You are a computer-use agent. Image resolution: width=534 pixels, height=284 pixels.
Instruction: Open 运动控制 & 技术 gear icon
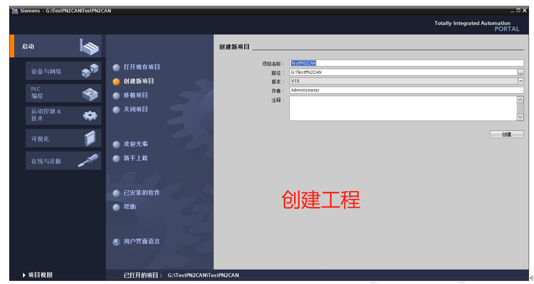[x=90, y=115]
